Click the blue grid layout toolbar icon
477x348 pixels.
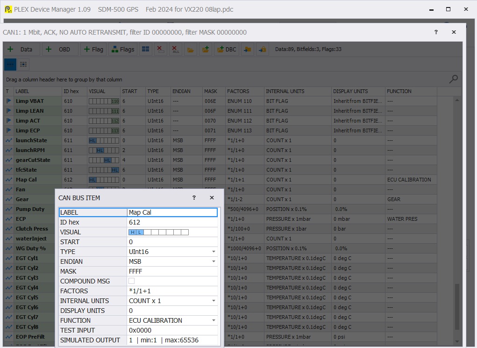click(x=146, y=49)
